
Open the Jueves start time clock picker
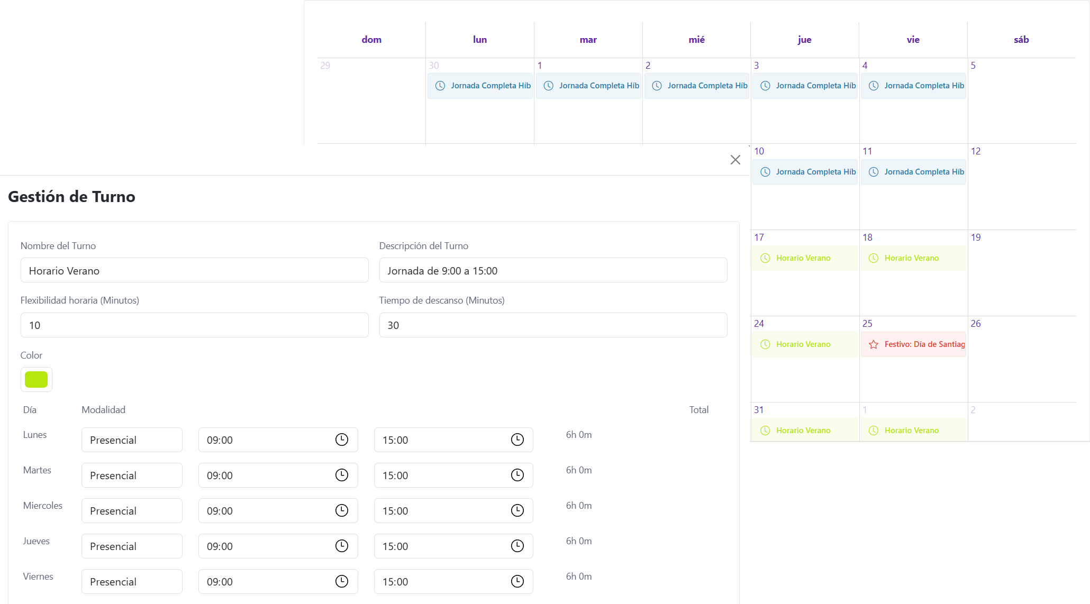point(342,546)
